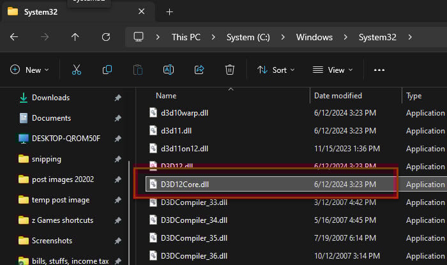Screen dimensions: 447x265
Task: Expand chevron after System (C:) breadcrumb
Action: [x=283, y=37]
